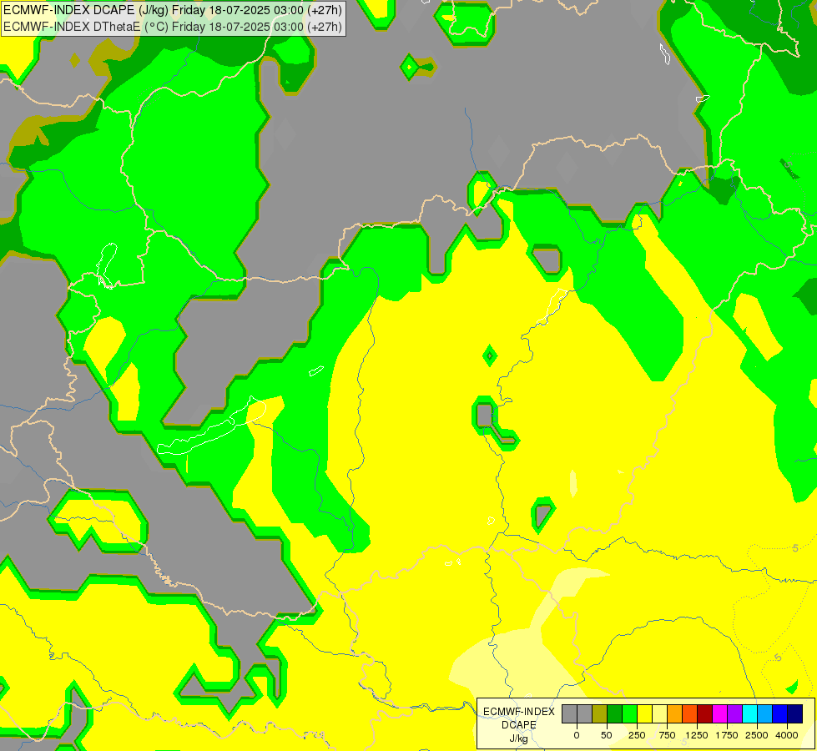Click the pale yellow legend swatch
The width and height of the screenshot is (817, 751).
[659, 713]
